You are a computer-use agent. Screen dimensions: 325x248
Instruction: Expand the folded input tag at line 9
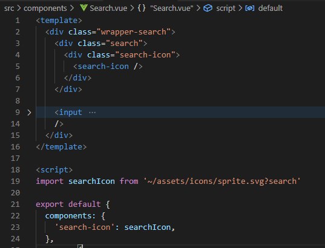(x=29, y=113)
